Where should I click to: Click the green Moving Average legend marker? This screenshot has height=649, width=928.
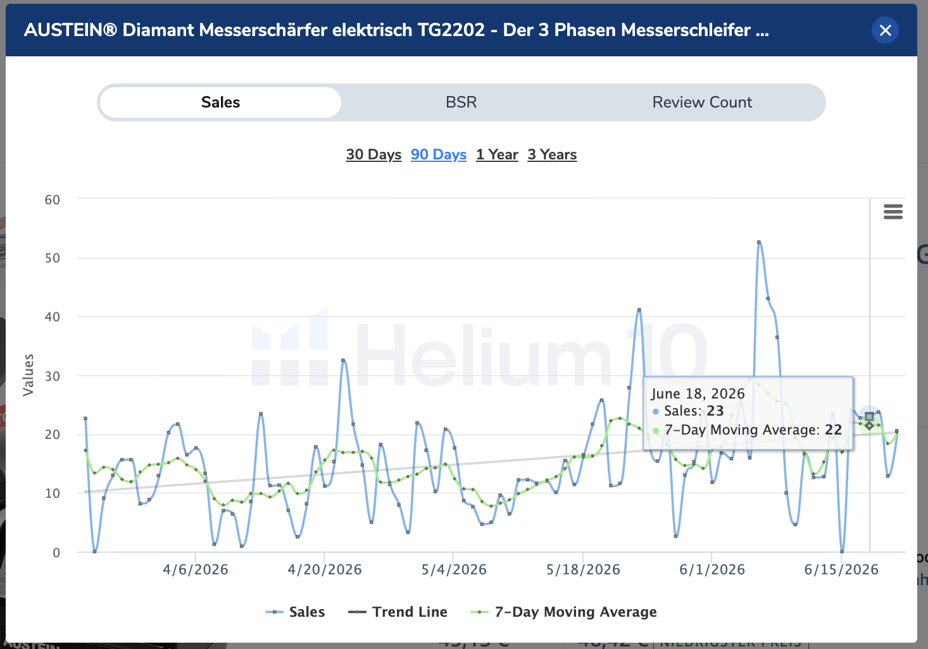tap(479, 612)
